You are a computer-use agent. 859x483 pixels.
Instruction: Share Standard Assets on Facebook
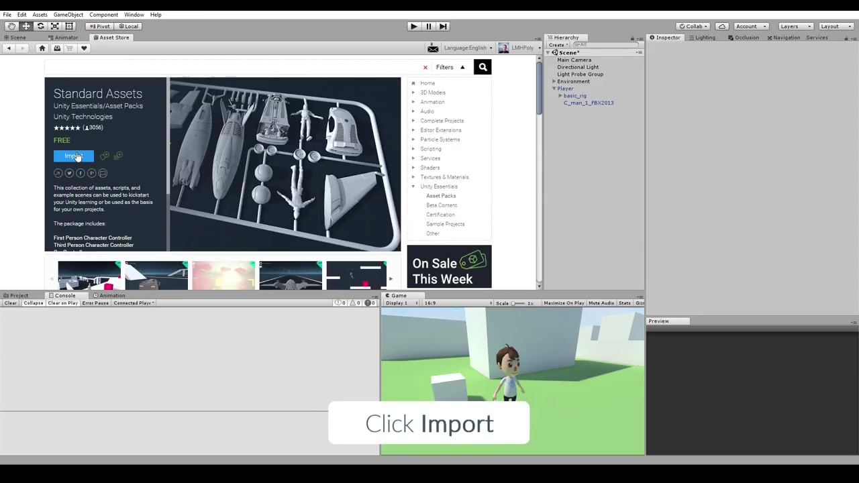point(81,173)
